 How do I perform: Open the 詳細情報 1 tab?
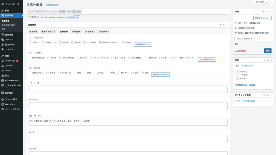77,31
